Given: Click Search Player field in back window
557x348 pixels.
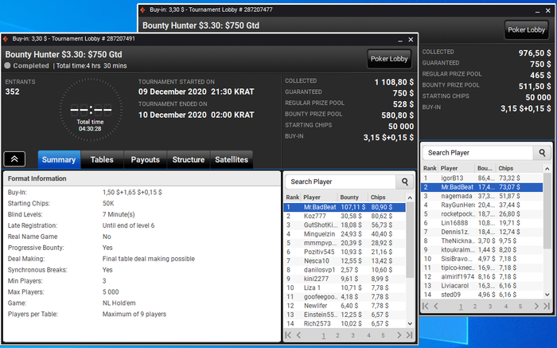Looking at the screenshot, I should pos(477,152).
